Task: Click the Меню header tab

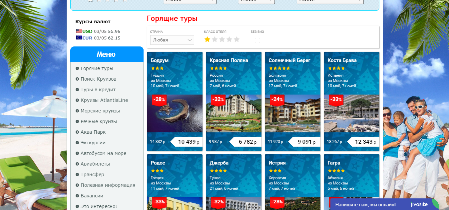Action: click(x=107, y=54)
